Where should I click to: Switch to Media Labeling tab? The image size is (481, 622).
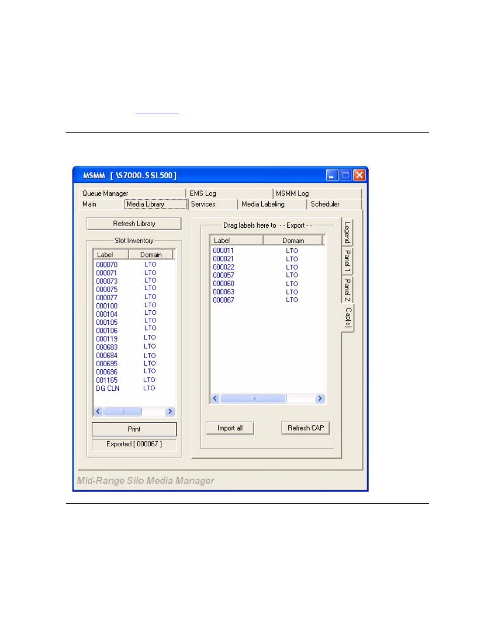coord(272,204)
